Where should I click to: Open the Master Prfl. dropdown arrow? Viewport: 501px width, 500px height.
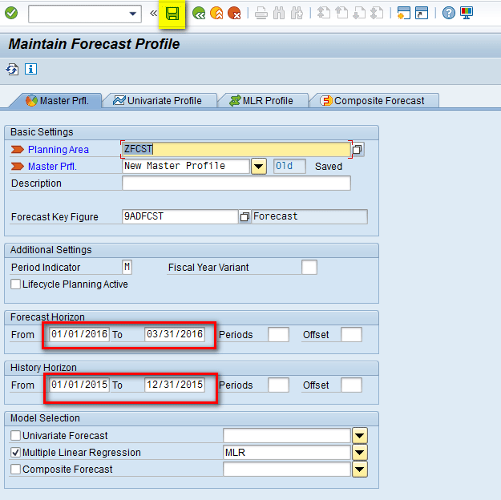point(258,167)
